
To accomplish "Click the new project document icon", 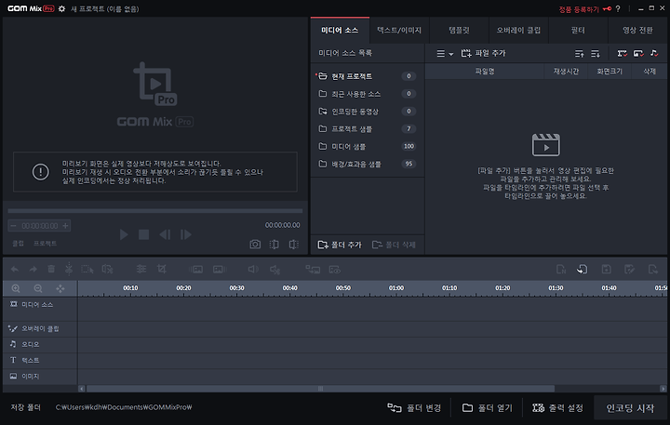I will 561,269.
